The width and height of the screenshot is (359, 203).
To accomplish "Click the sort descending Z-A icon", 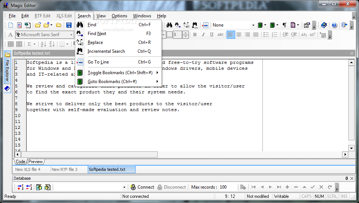I will point(52,44).
